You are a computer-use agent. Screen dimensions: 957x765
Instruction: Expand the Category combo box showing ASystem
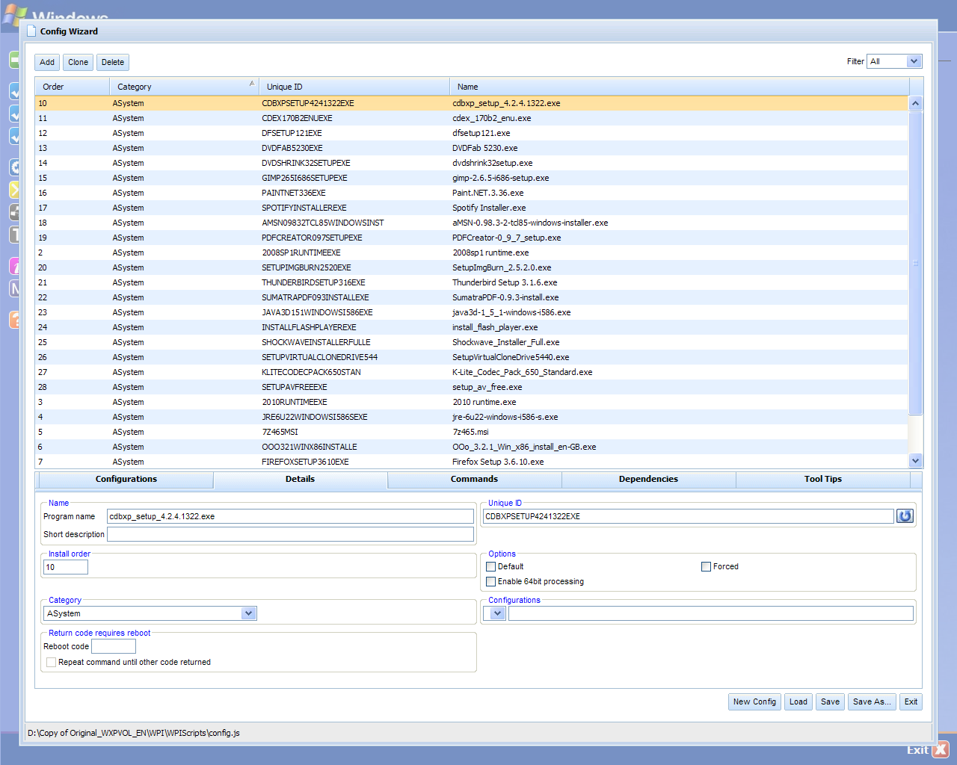tap(249, 613)
